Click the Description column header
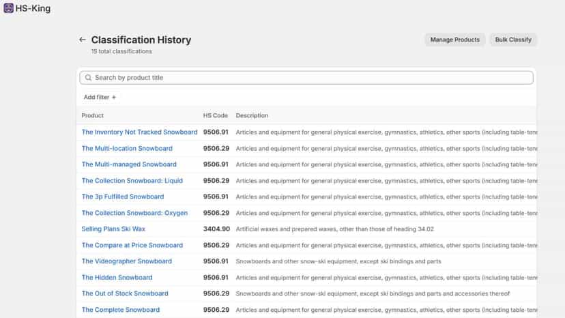565x318 pixels. [x=252, y=115]
